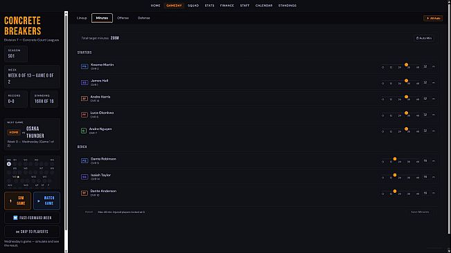Click player name Luca Okonkwo
Screen dimensions: 451x253
pos(102,113)
